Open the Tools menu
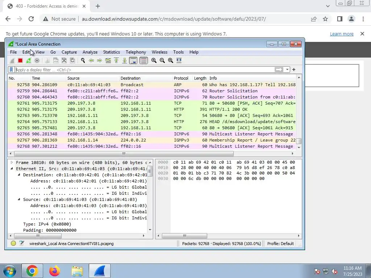 [178, 52]
